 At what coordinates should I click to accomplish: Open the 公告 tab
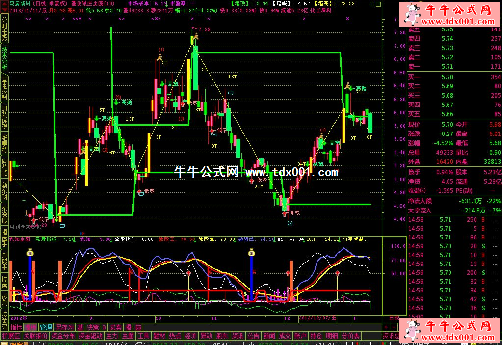[x=253, y=336]
